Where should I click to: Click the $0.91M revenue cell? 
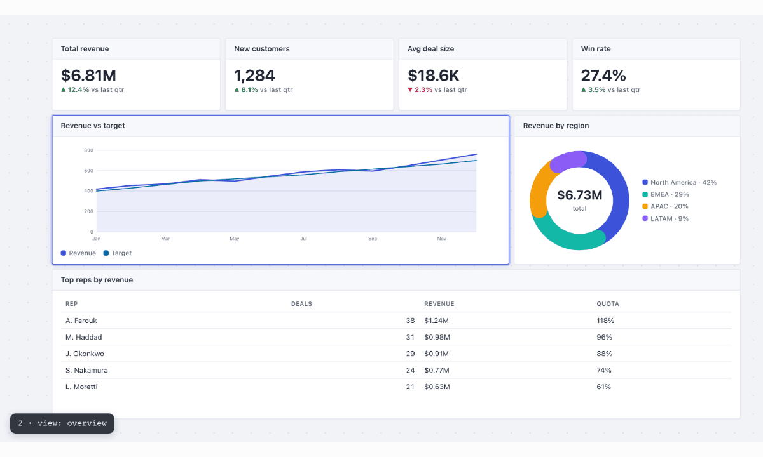(436, 354)
